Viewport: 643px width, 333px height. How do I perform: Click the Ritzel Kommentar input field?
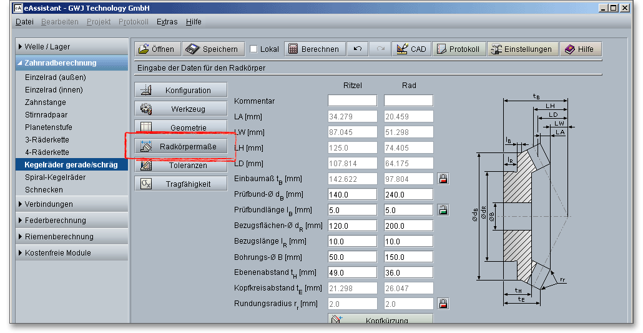[352, 101]
